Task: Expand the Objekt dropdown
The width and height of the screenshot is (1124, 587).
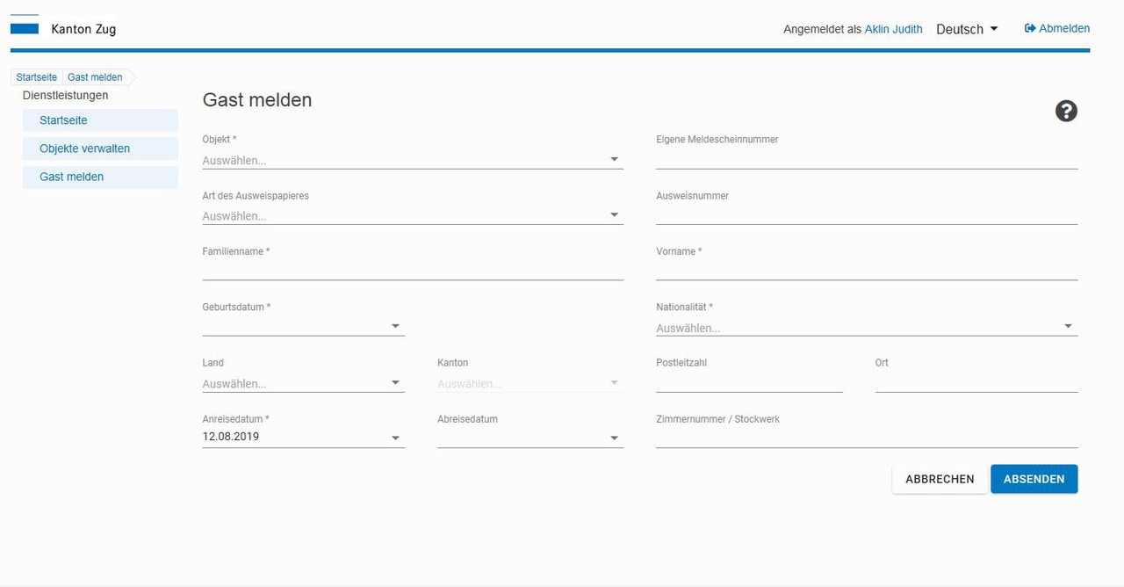Action: tap(412, 160)
